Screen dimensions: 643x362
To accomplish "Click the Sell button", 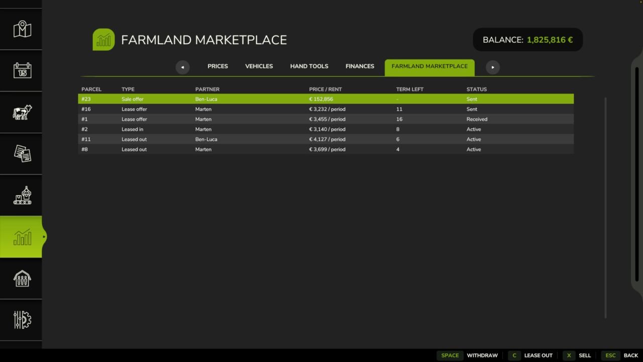I will [577, 355].
